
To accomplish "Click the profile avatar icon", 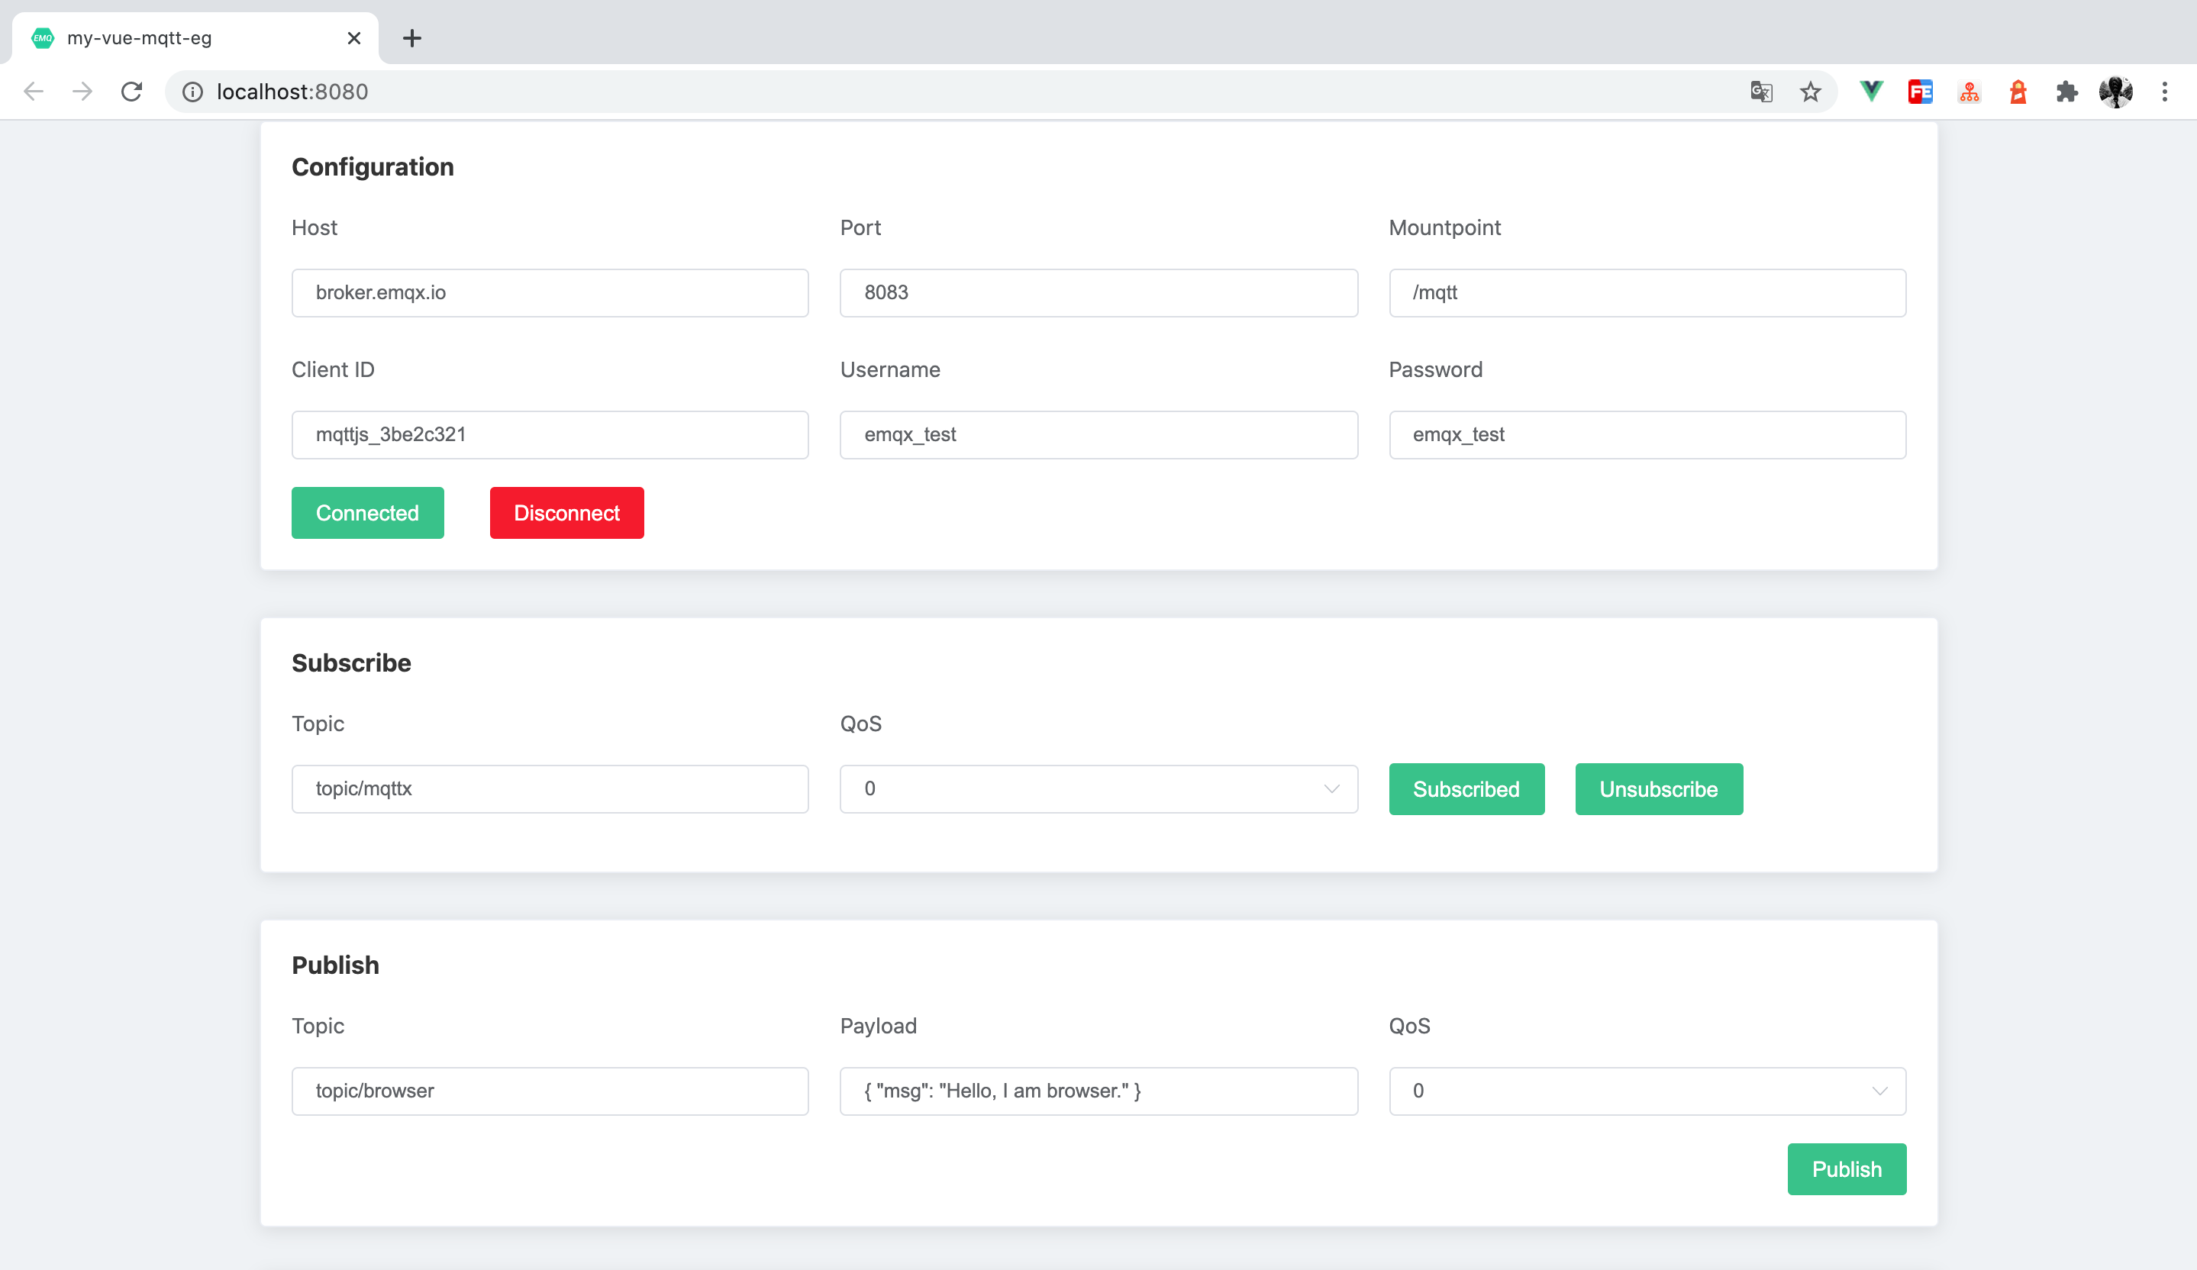I will click(x=2115, y=92).
